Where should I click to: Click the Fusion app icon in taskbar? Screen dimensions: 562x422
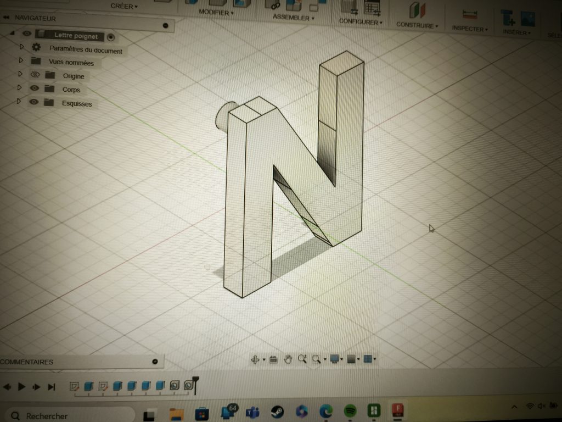click(x=397, y=410)
